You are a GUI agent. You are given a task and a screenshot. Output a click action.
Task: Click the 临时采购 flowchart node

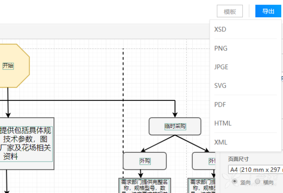(175, 126)
